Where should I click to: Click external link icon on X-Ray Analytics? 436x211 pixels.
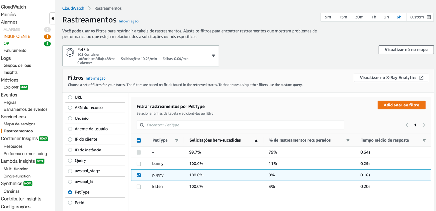421,78
